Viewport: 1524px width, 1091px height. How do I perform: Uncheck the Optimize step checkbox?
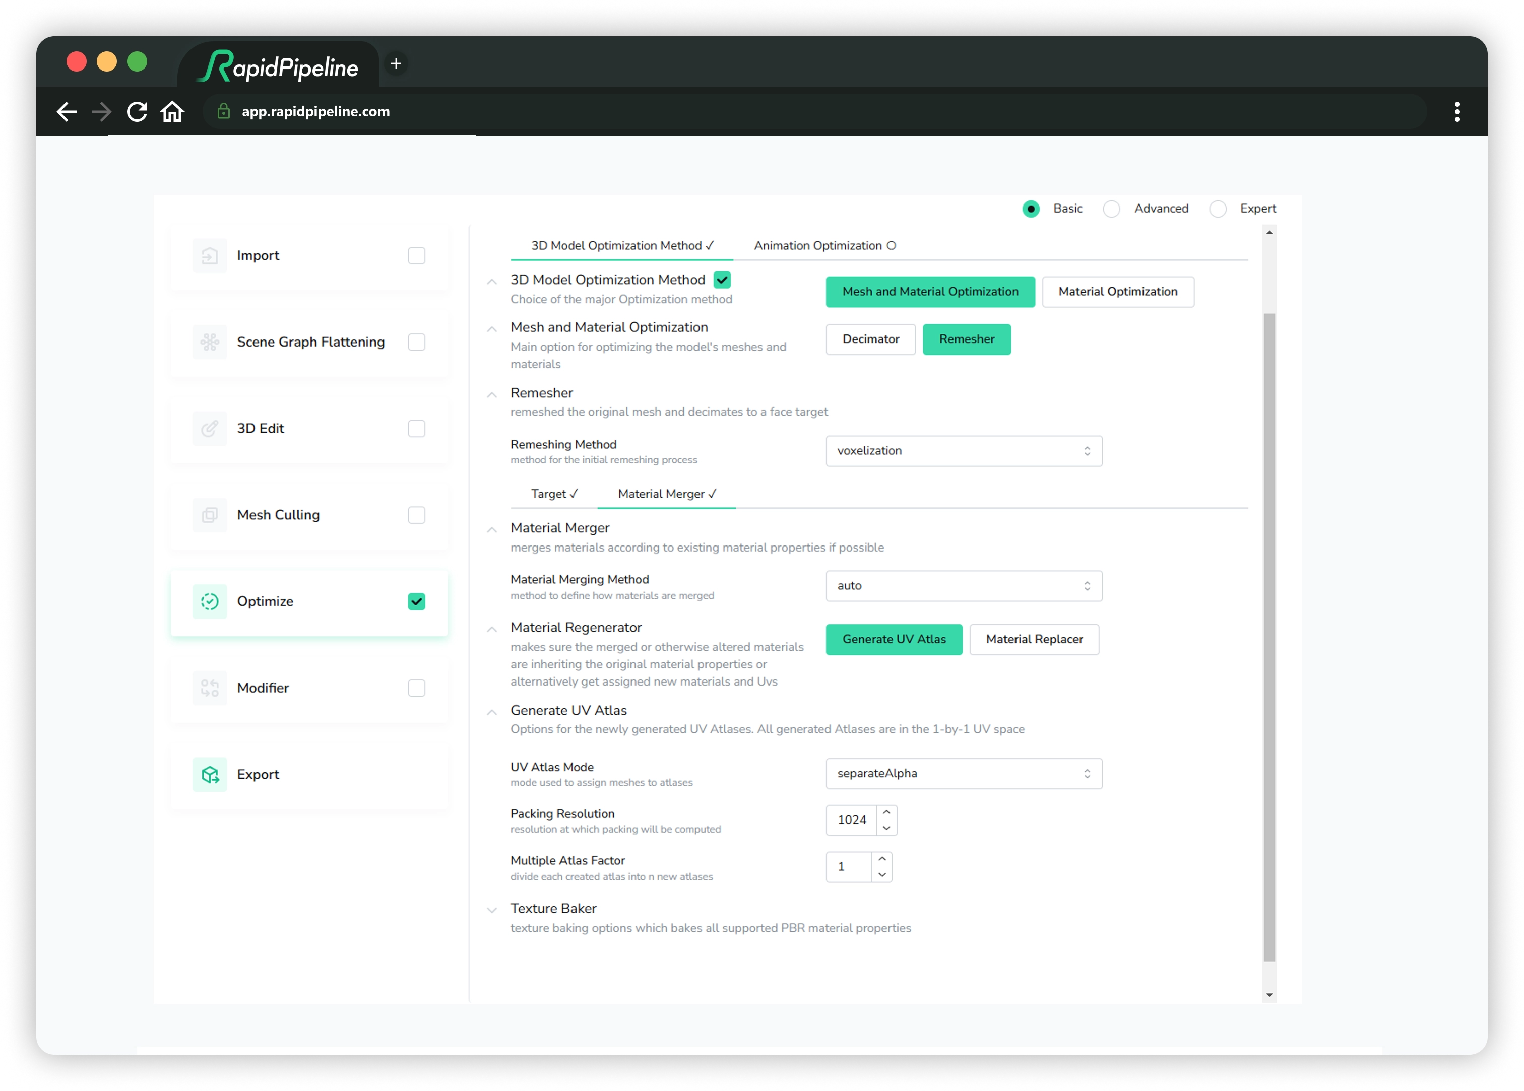point(417,602)
